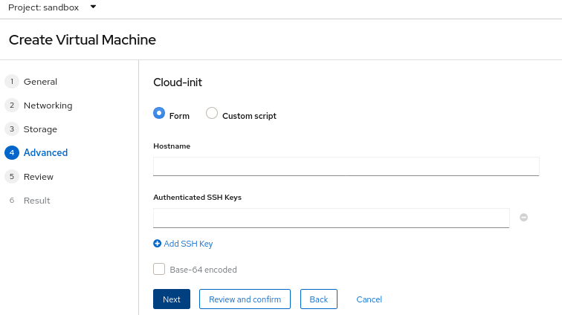Image resolution: width=562 pixels, height=315 pixels.
Task: Select the Form radio button
Action: coord(158,114)
